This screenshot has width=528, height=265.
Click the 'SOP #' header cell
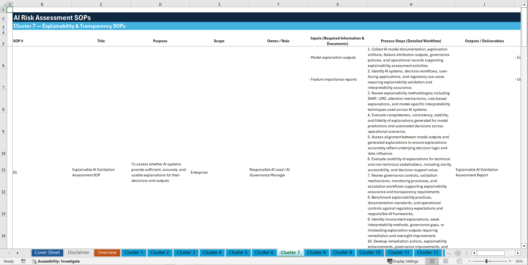pyautogui.click(x=42, y=41)
